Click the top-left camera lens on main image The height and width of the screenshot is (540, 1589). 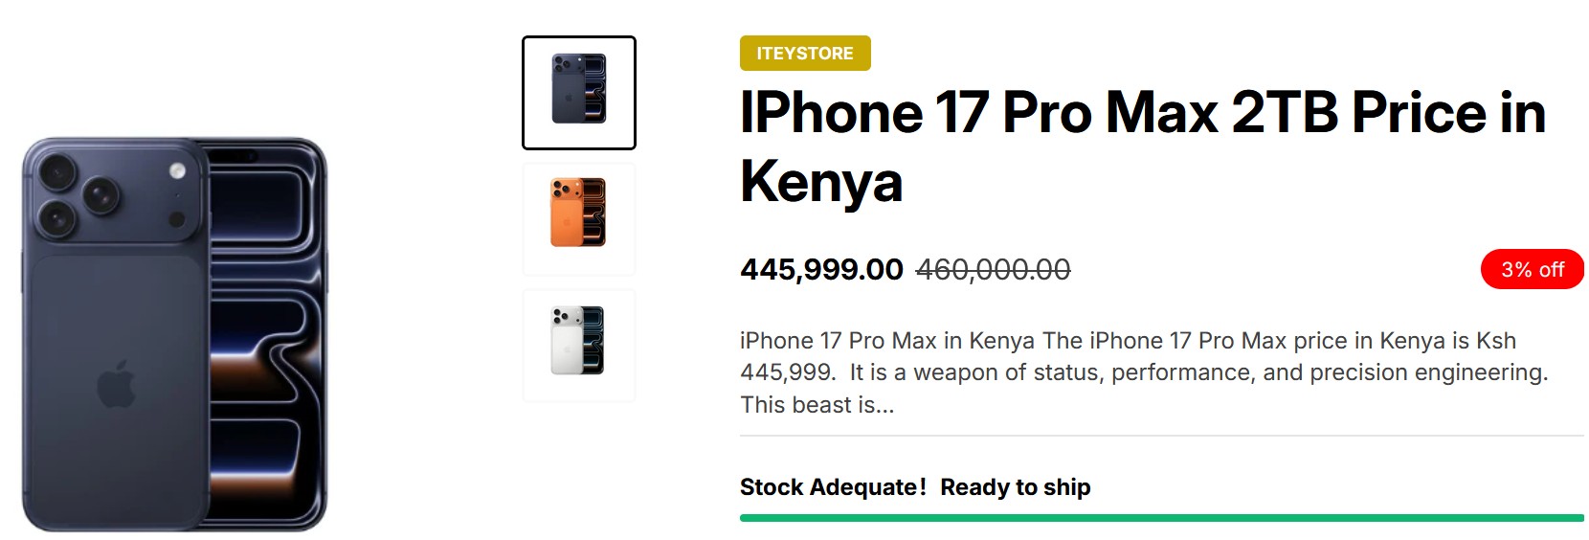(58, 173)
